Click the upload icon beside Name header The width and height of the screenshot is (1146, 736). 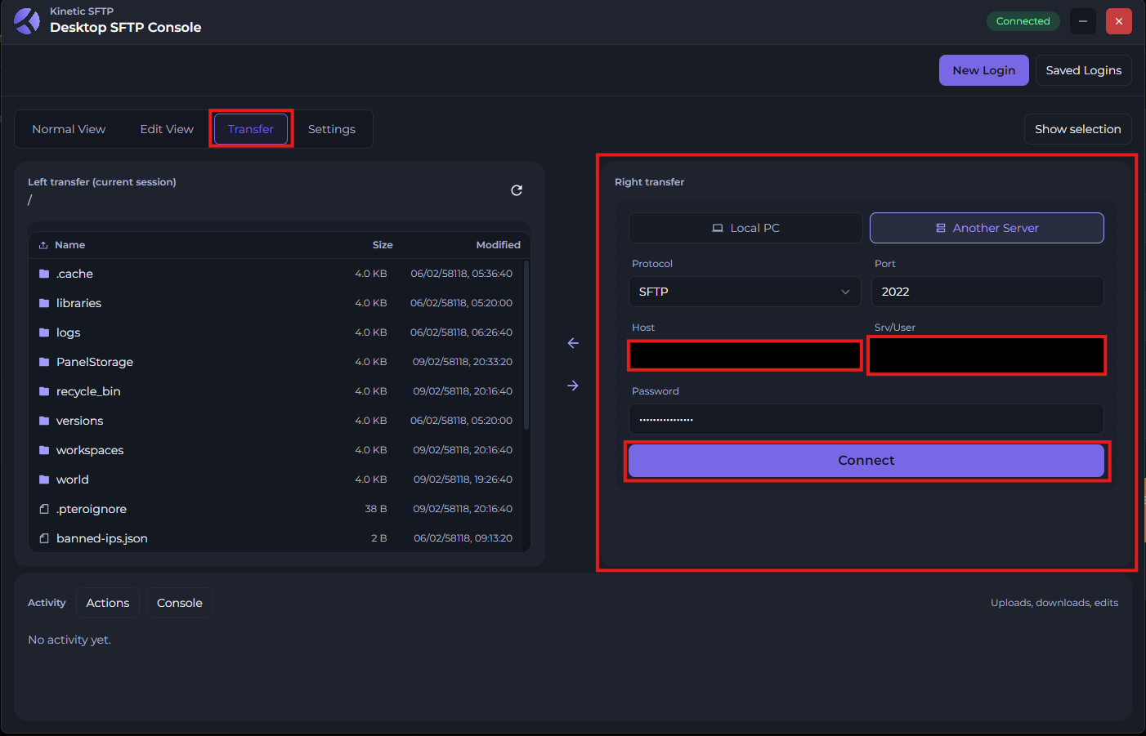pyautogui.click(x=43, y=245)
